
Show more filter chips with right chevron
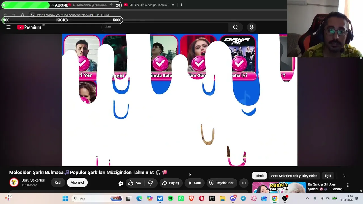tap(345, 176)
